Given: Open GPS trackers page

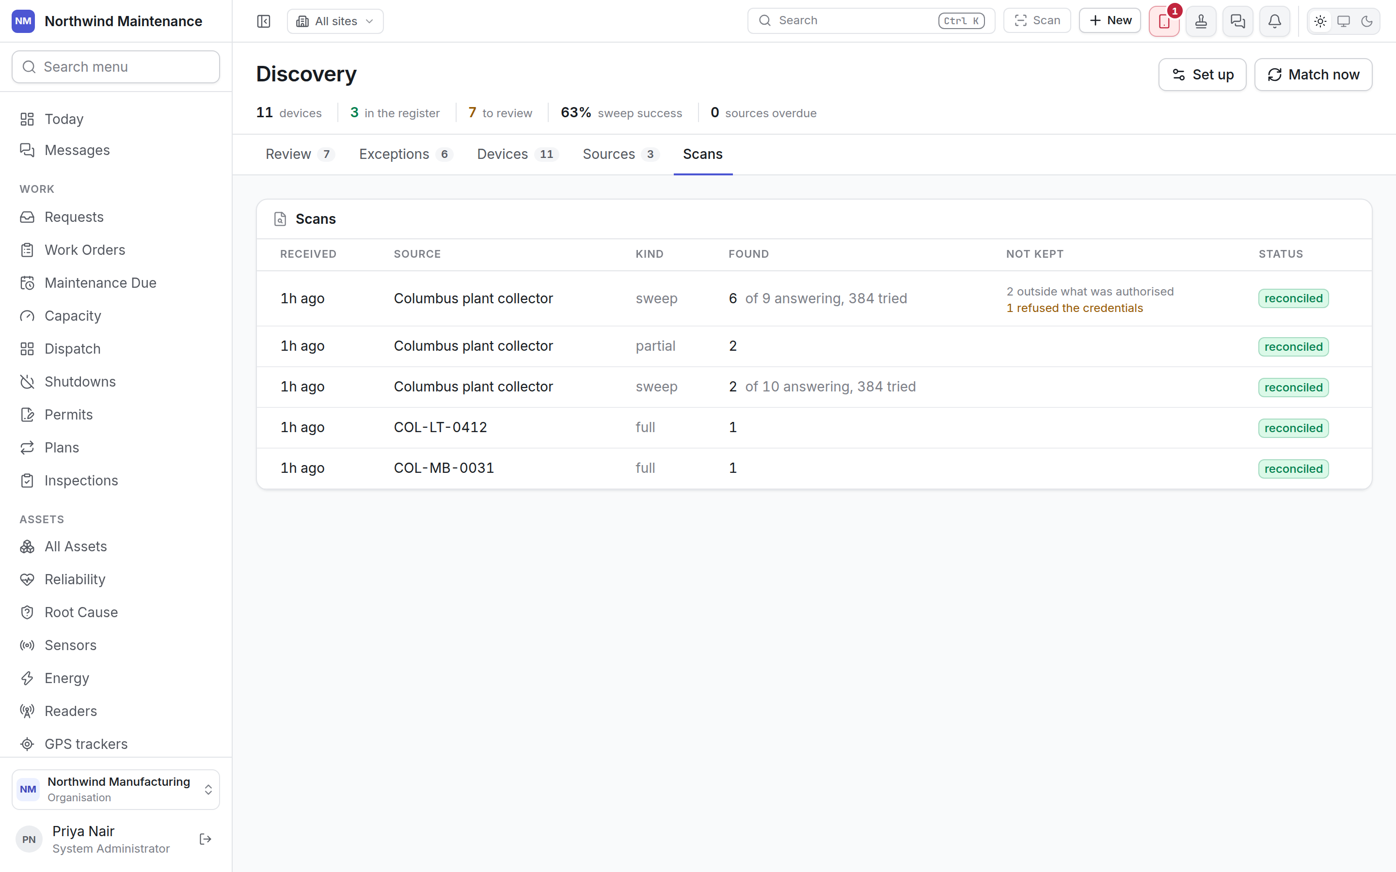Looking at the screenshot, I should click(x=116, y=744).
